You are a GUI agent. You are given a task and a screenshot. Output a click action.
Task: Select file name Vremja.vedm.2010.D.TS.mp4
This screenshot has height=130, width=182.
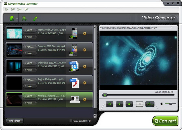(x=52, y=30)
